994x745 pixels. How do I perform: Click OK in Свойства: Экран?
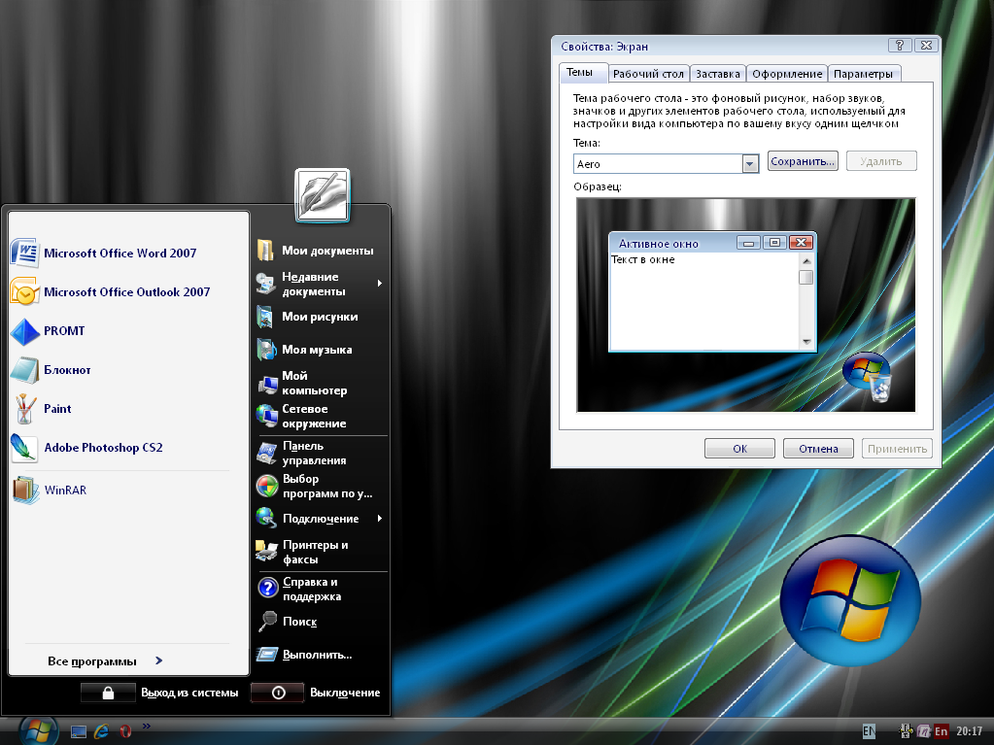[x=739, y=449]
